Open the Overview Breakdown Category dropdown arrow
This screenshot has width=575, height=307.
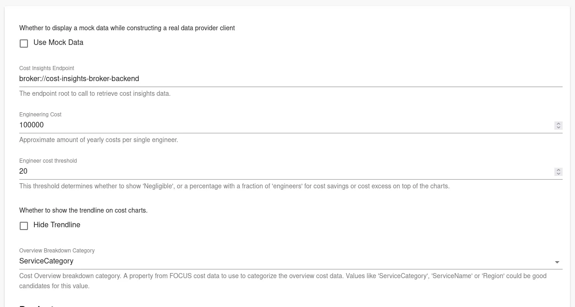point(557,262)
